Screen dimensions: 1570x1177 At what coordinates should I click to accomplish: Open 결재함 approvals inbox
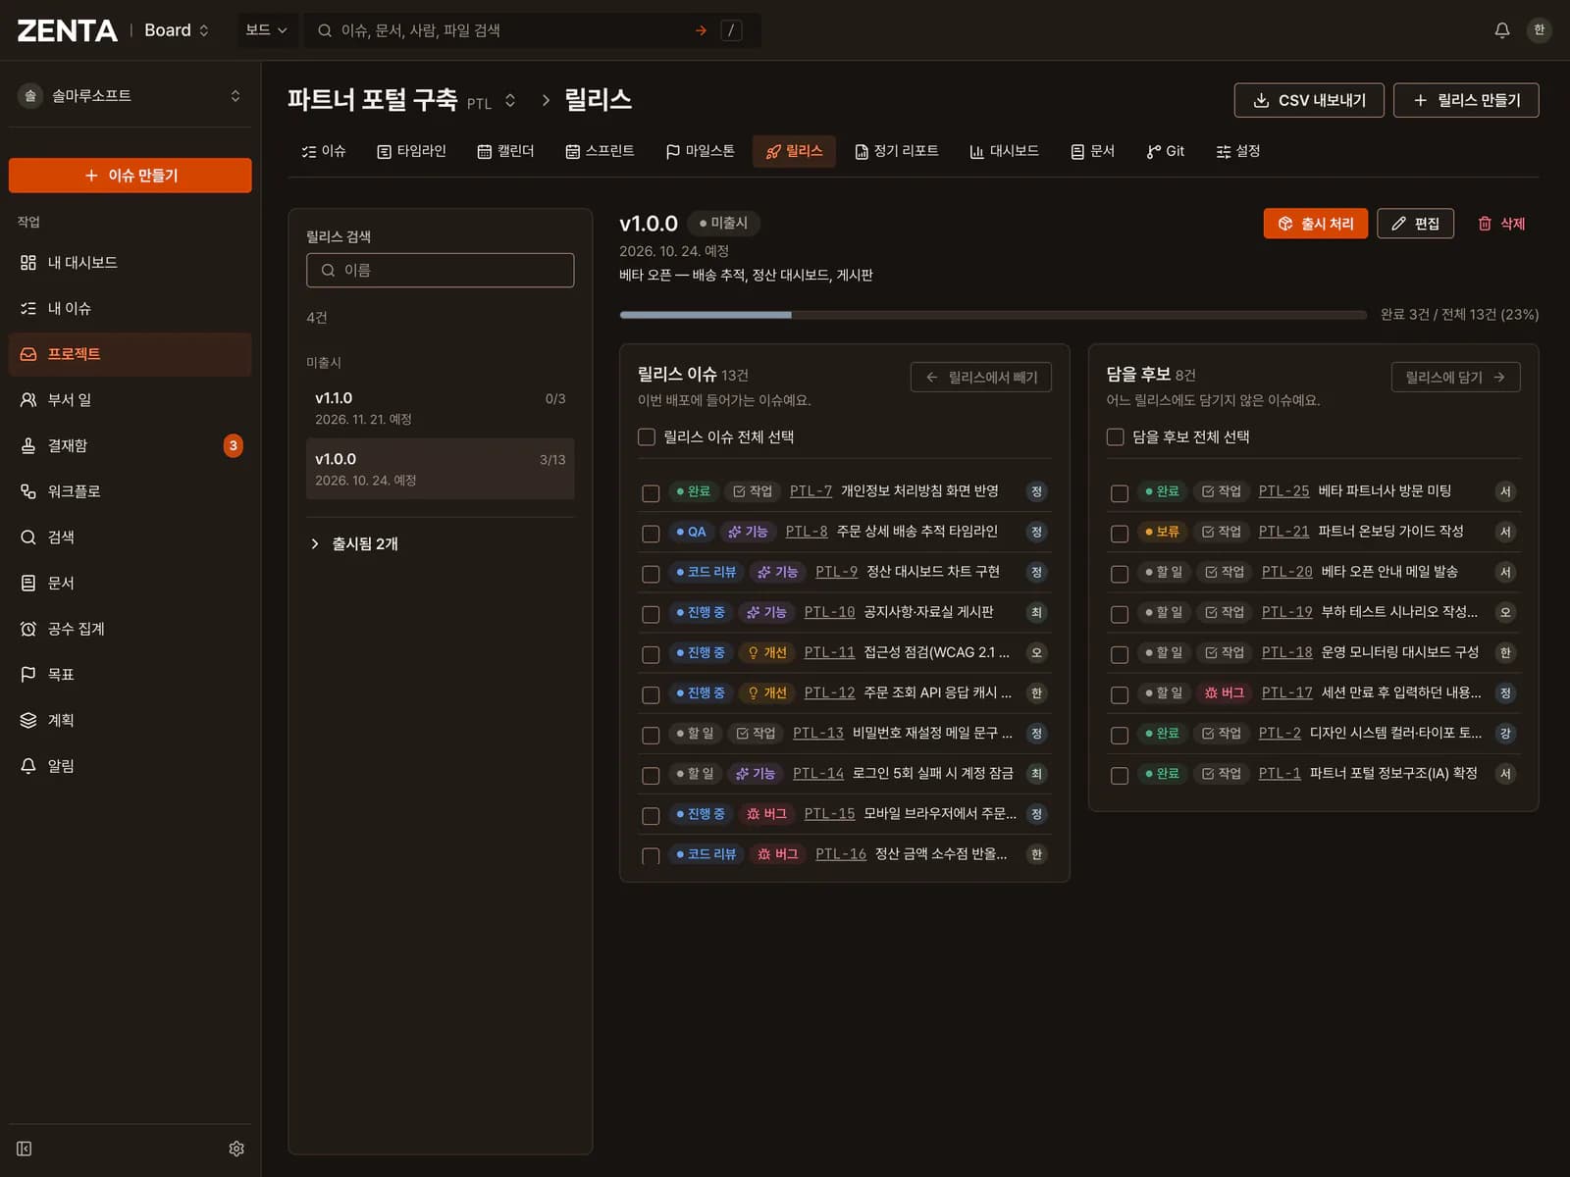point(130,445)
